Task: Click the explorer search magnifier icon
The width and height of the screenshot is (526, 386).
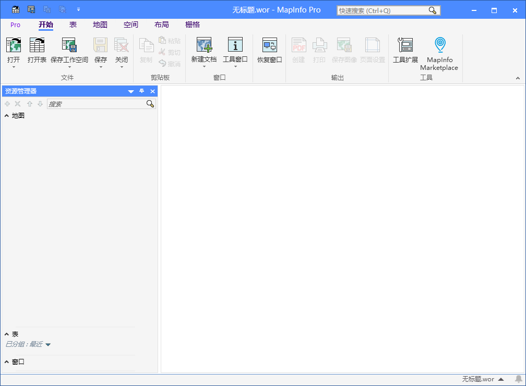Action: [x=150, y=104]
